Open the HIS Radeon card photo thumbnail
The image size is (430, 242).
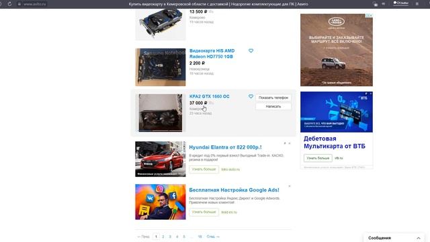coord(161,67)
